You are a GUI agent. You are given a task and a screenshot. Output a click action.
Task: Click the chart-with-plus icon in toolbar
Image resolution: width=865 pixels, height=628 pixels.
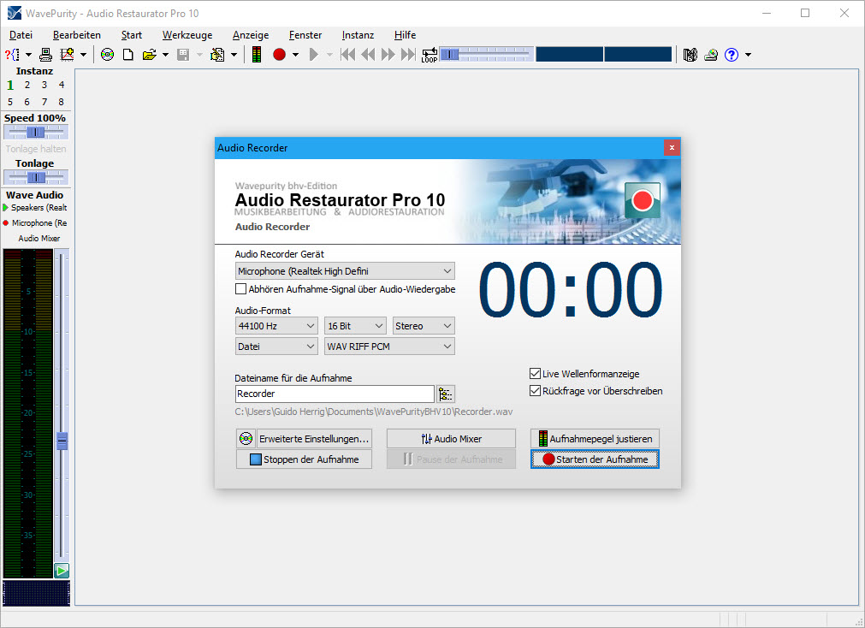coord(68,55)
